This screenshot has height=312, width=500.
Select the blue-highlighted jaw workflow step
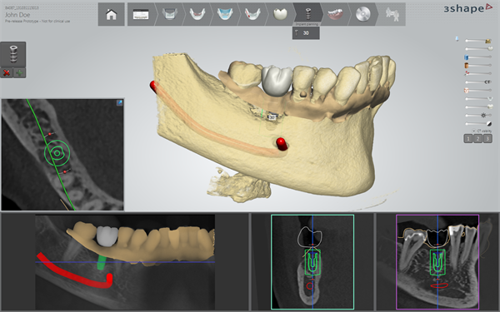(225, 14)
